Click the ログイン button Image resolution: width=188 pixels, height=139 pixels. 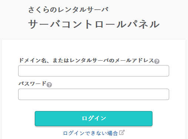[94, 118]
